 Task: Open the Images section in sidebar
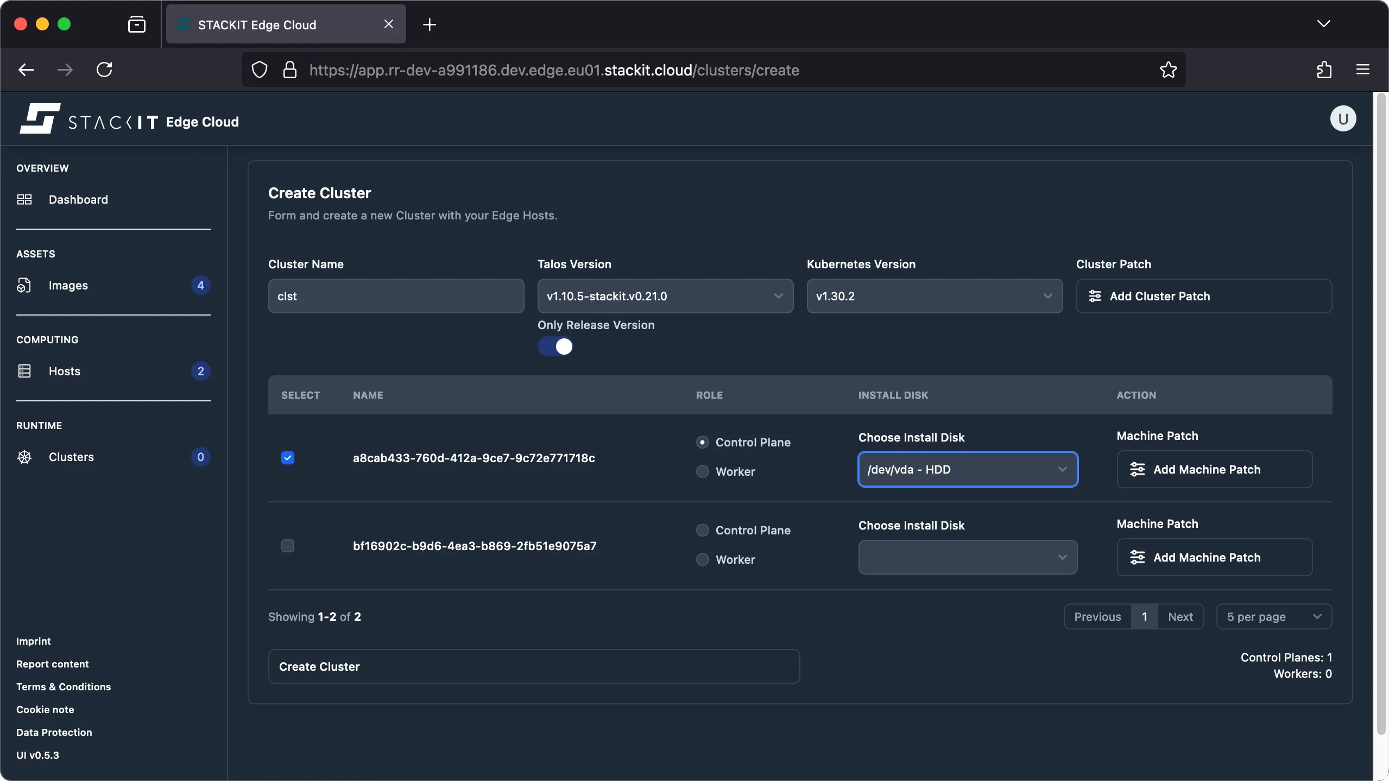tap(68, 285)
